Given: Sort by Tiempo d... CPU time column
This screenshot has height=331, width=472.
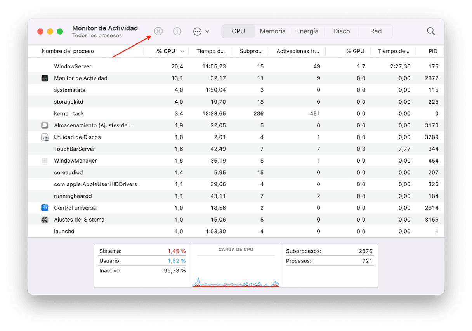Looking at the screenshot, I should pyautogui.click(x=210, y=51).
